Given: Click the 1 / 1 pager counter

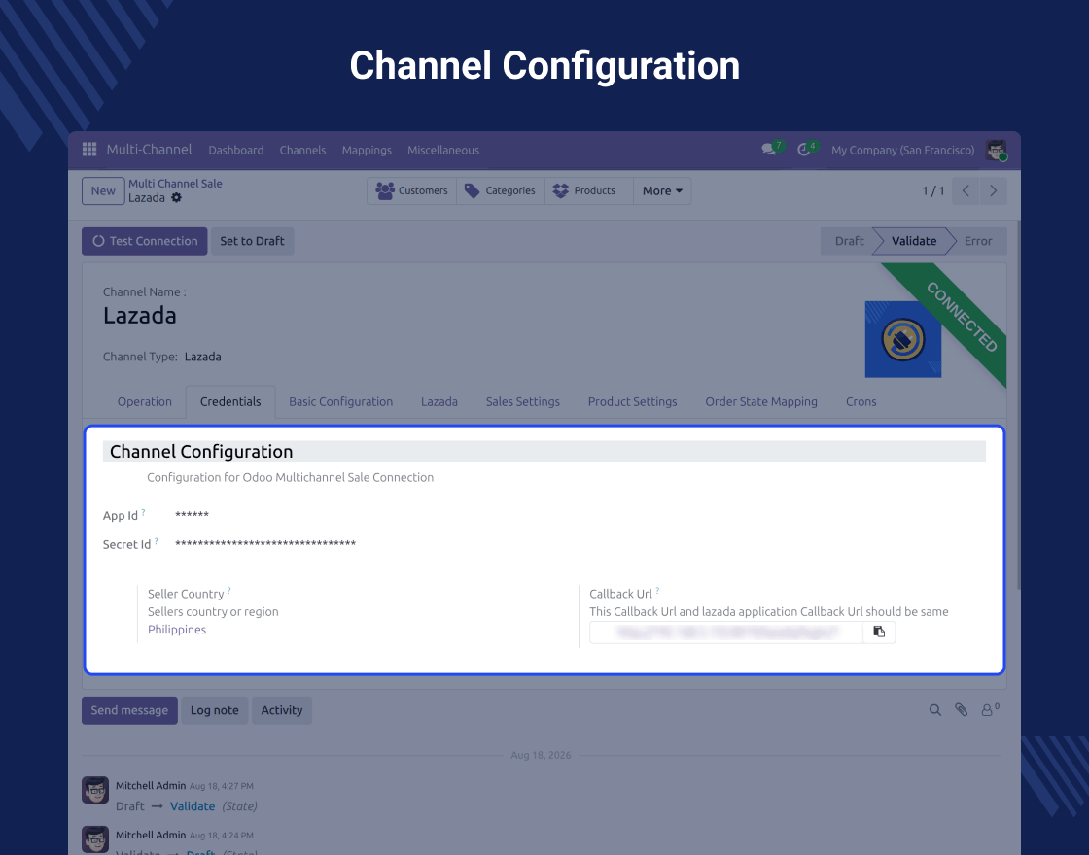Looking at the screenshot, I should pos(932,190).
